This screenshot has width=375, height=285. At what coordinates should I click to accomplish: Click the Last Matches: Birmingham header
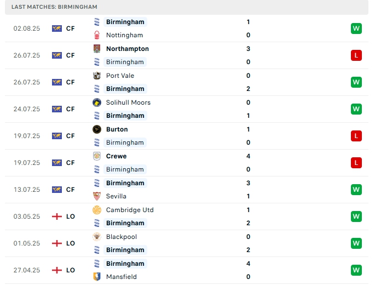point(54,7)
